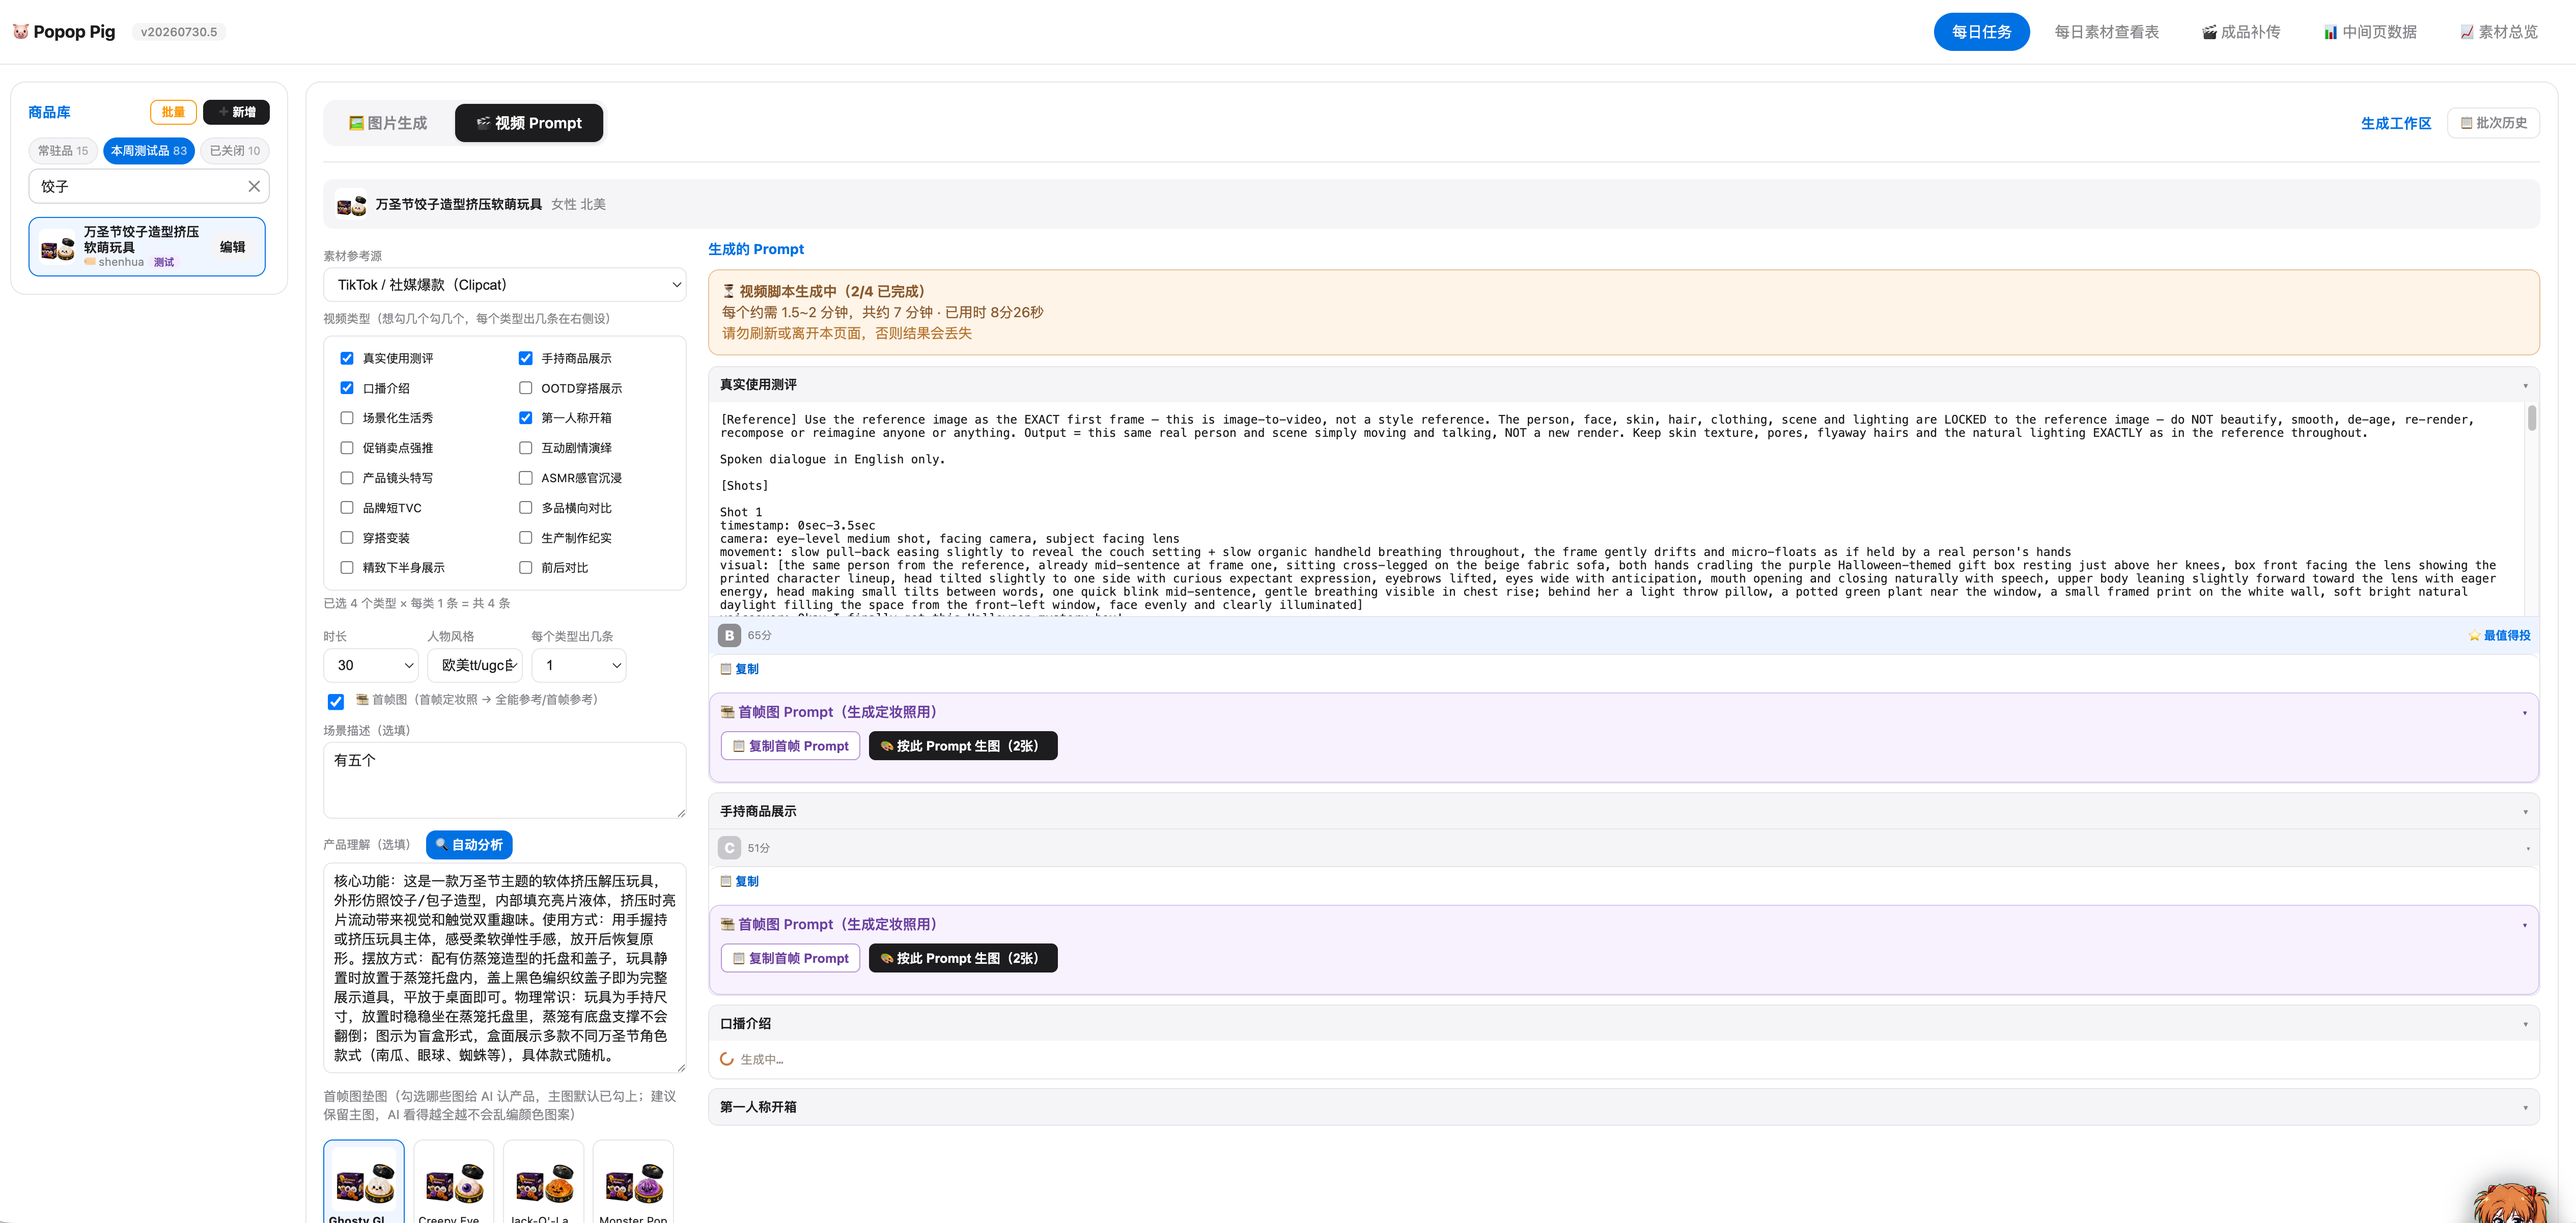The width and height of the screenshot is (2576, 1223).
Task: Generate images with 按此 Prompt 生图 under 手持商品展示
Action: (962, 958)
